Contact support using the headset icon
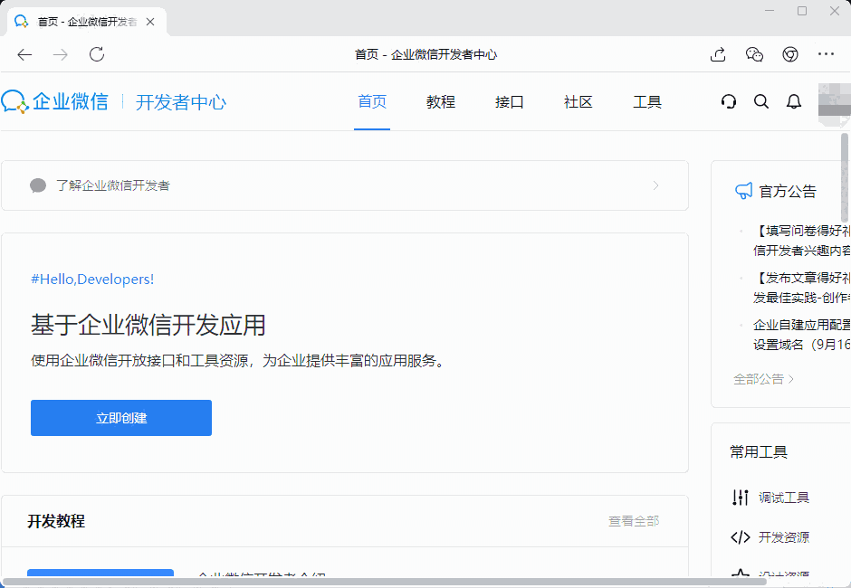The width and height of the screenshot is (851, 588). 729,101
